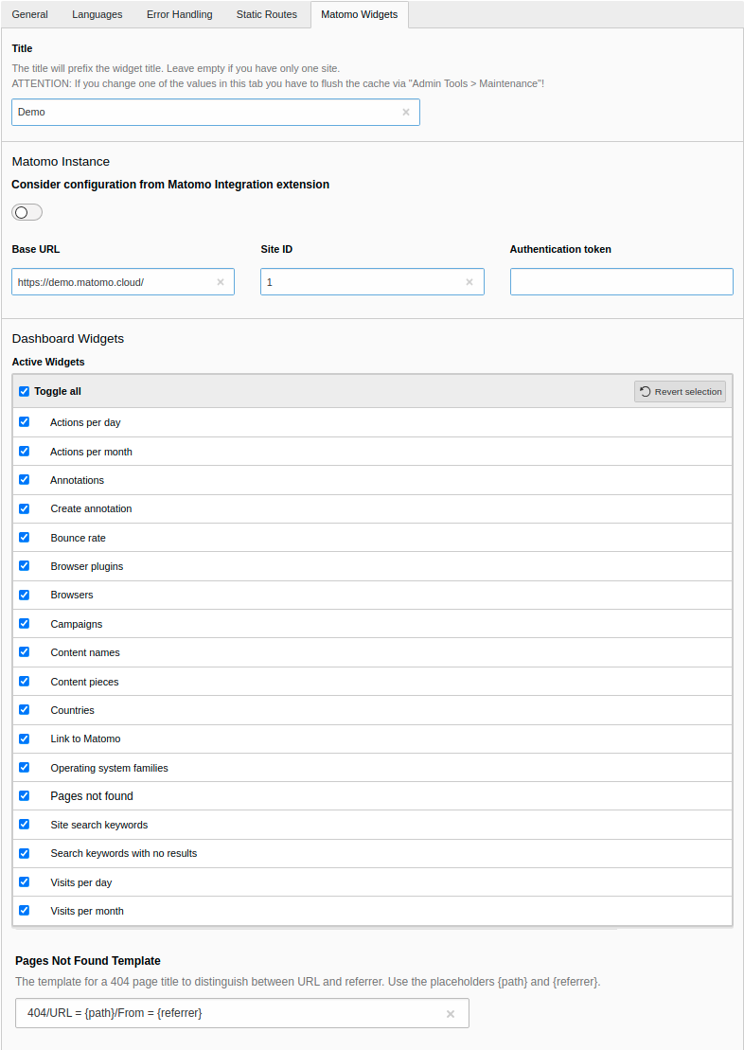Switch to the General tab
The width and height of the screenshot is (744, 1050).
30,14
